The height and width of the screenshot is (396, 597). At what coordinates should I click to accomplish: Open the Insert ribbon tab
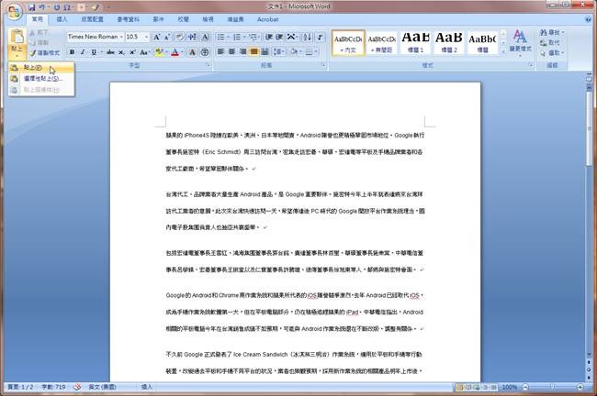62,19
